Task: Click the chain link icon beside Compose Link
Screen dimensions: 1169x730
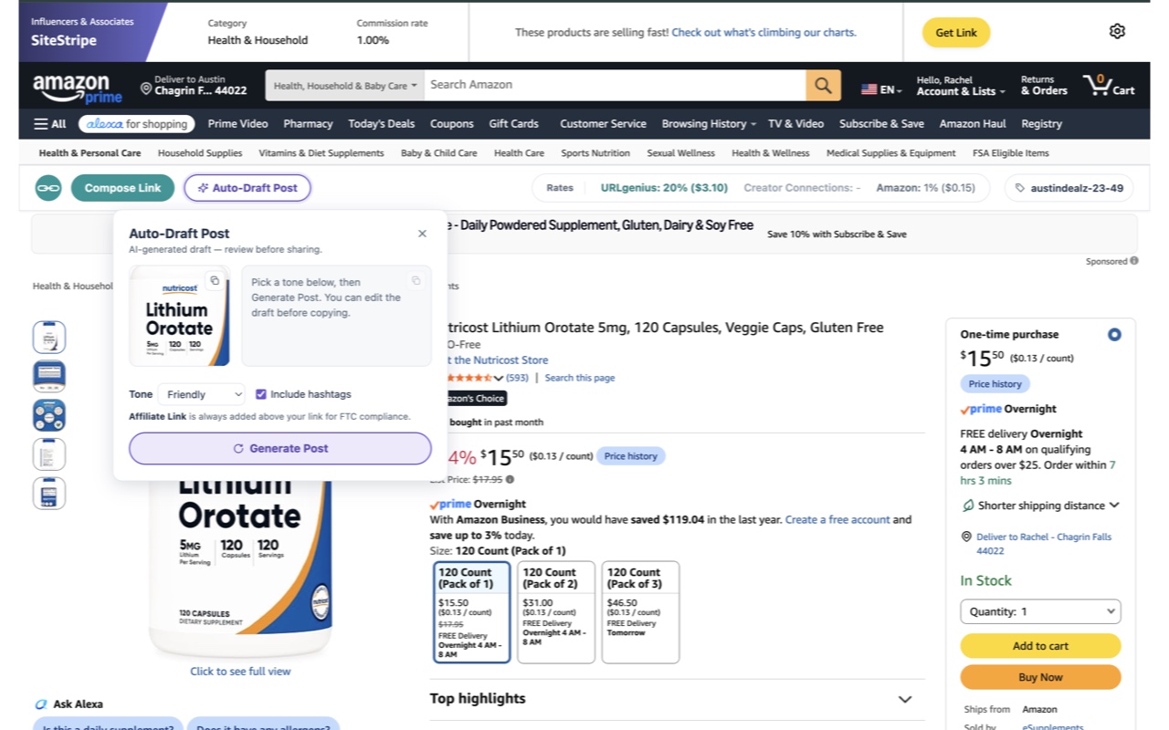Action: (48, 188)
